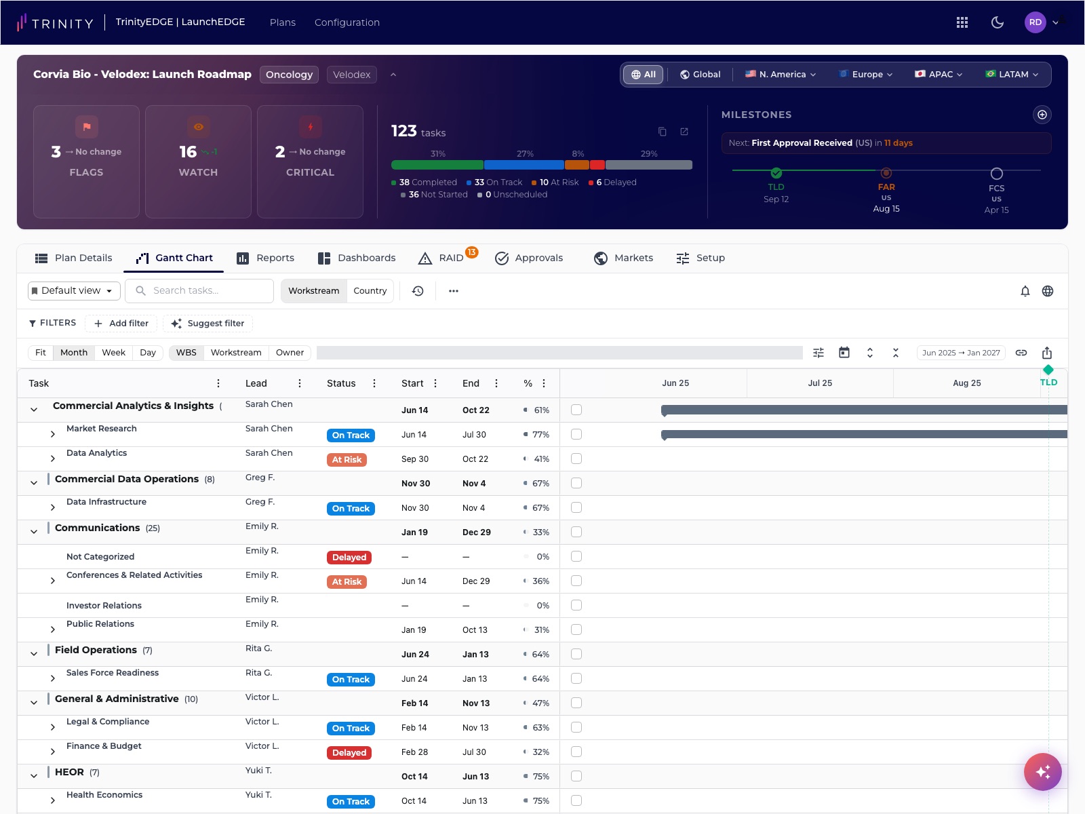1085x814 pixels.
Task: Click the green Completed progress bar segment
Action: coord(437,165)
